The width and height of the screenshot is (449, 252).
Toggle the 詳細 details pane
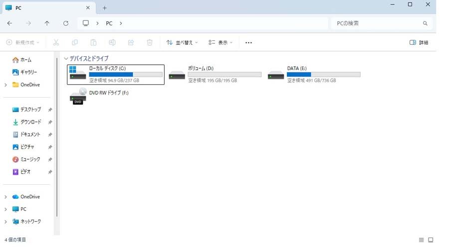419,42
